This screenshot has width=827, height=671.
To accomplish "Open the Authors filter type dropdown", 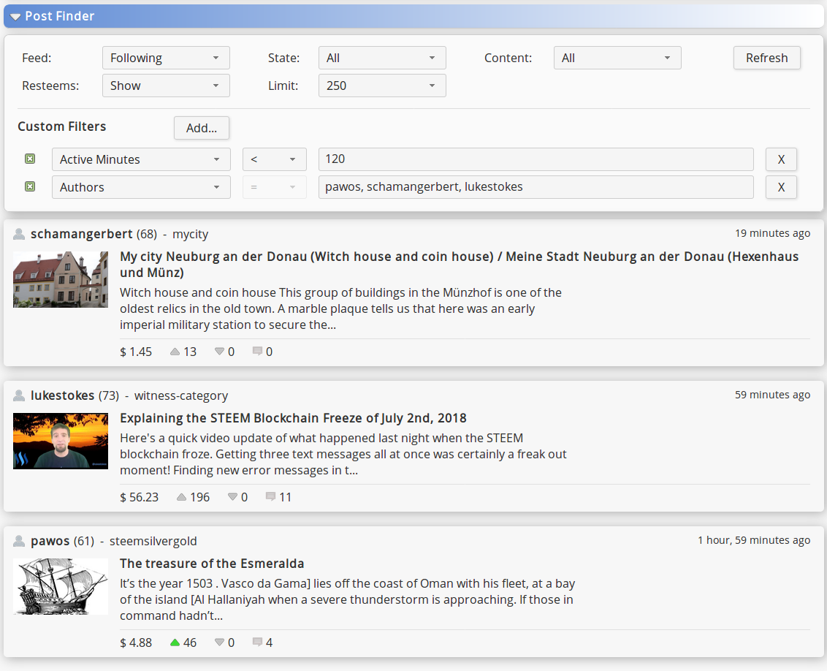I will point(141,187).
